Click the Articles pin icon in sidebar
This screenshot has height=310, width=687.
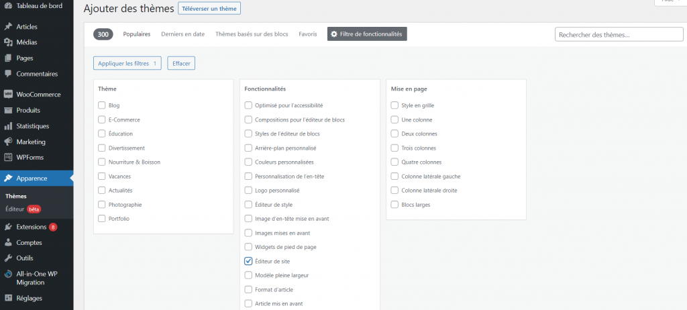(8, 27)
